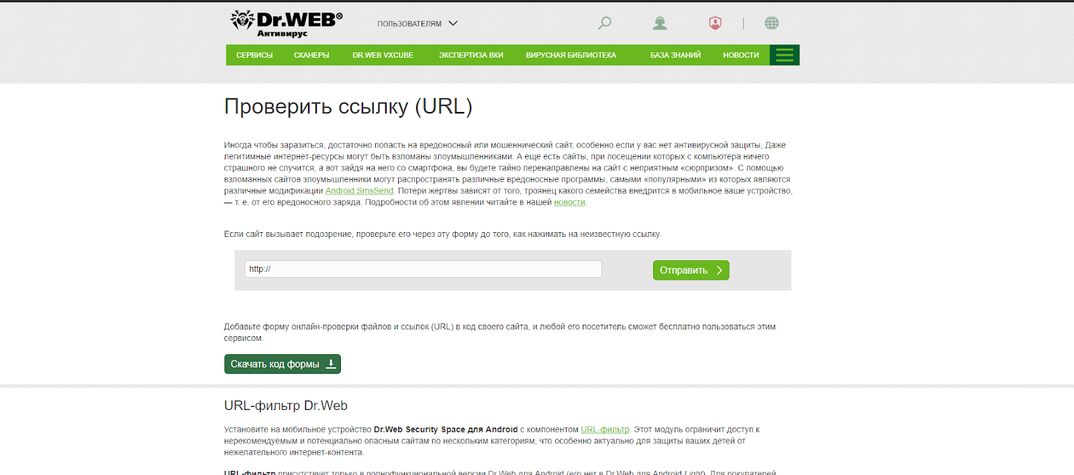
Task: Open the green hamburger menu
Action: click(784, 55)
